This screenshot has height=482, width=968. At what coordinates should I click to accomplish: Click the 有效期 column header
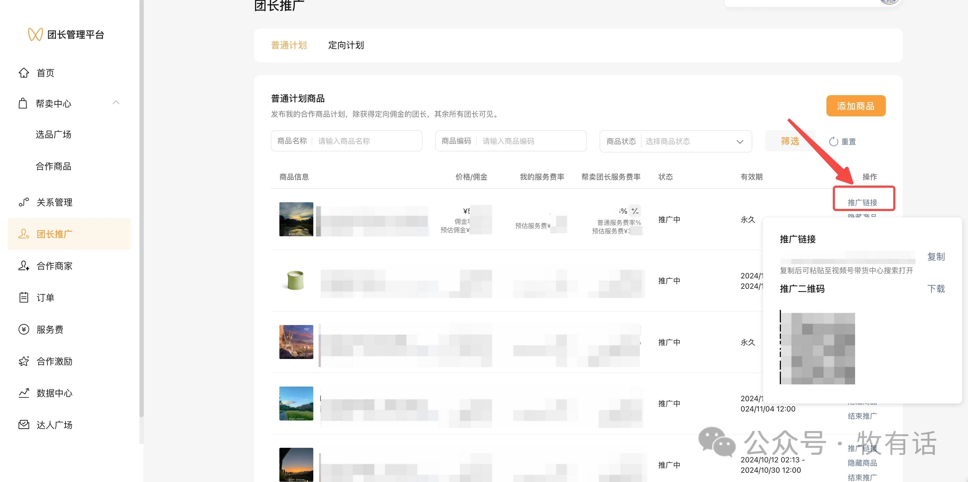pyautogui.click(x=751, y=177)
